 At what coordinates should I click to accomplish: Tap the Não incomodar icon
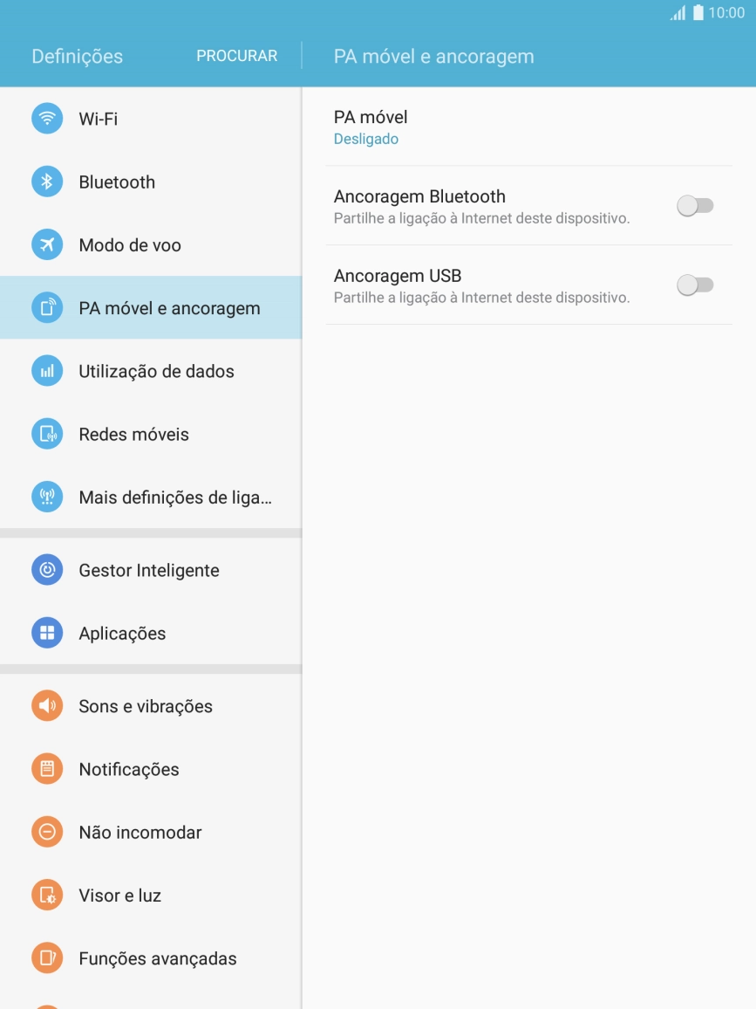pyautogui.click(x=47, y=832)
